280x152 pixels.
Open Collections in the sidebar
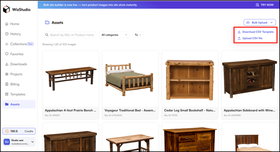point(18,44)
